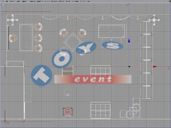Click the red X-axis gizmo arrow

(155, 66)
